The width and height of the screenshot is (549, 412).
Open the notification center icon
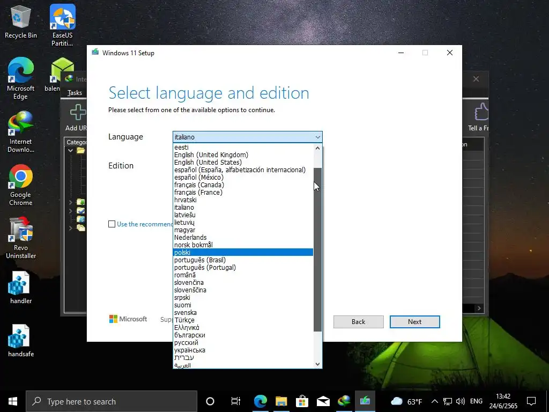[531, 401]
